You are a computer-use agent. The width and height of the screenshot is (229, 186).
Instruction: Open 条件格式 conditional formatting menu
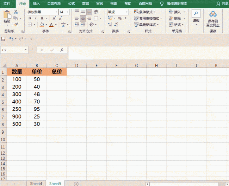144,12
